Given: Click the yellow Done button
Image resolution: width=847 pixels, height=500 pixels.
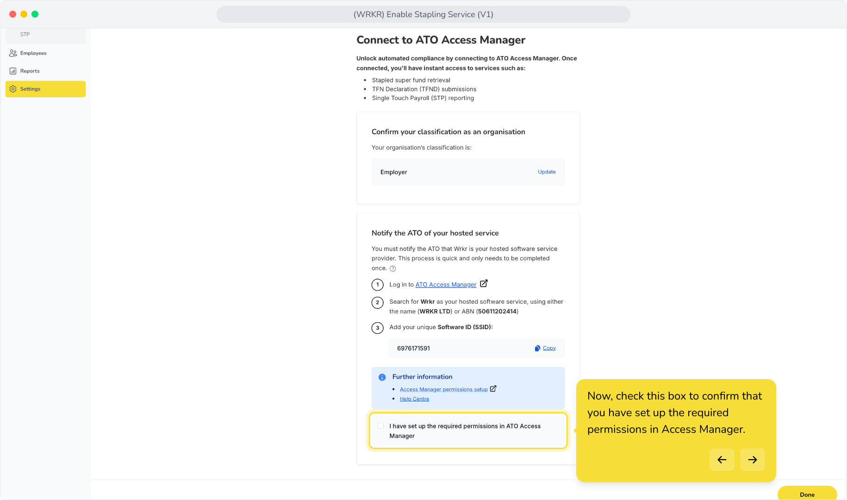Looking at the screenshot, I should pos(807,494).
